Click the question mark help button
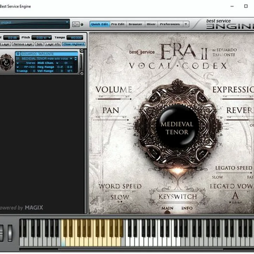Screen dimensions: 254x254 pyautogui.click(x=186, y=24)
